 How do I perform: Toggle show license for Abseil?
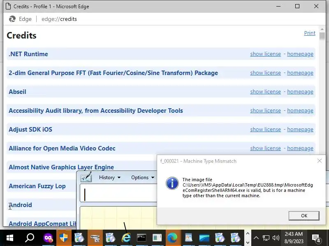(265, 91)
